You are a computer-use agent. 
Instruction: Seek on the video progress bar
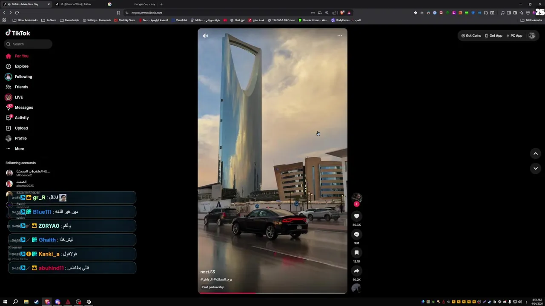(272, 293)
